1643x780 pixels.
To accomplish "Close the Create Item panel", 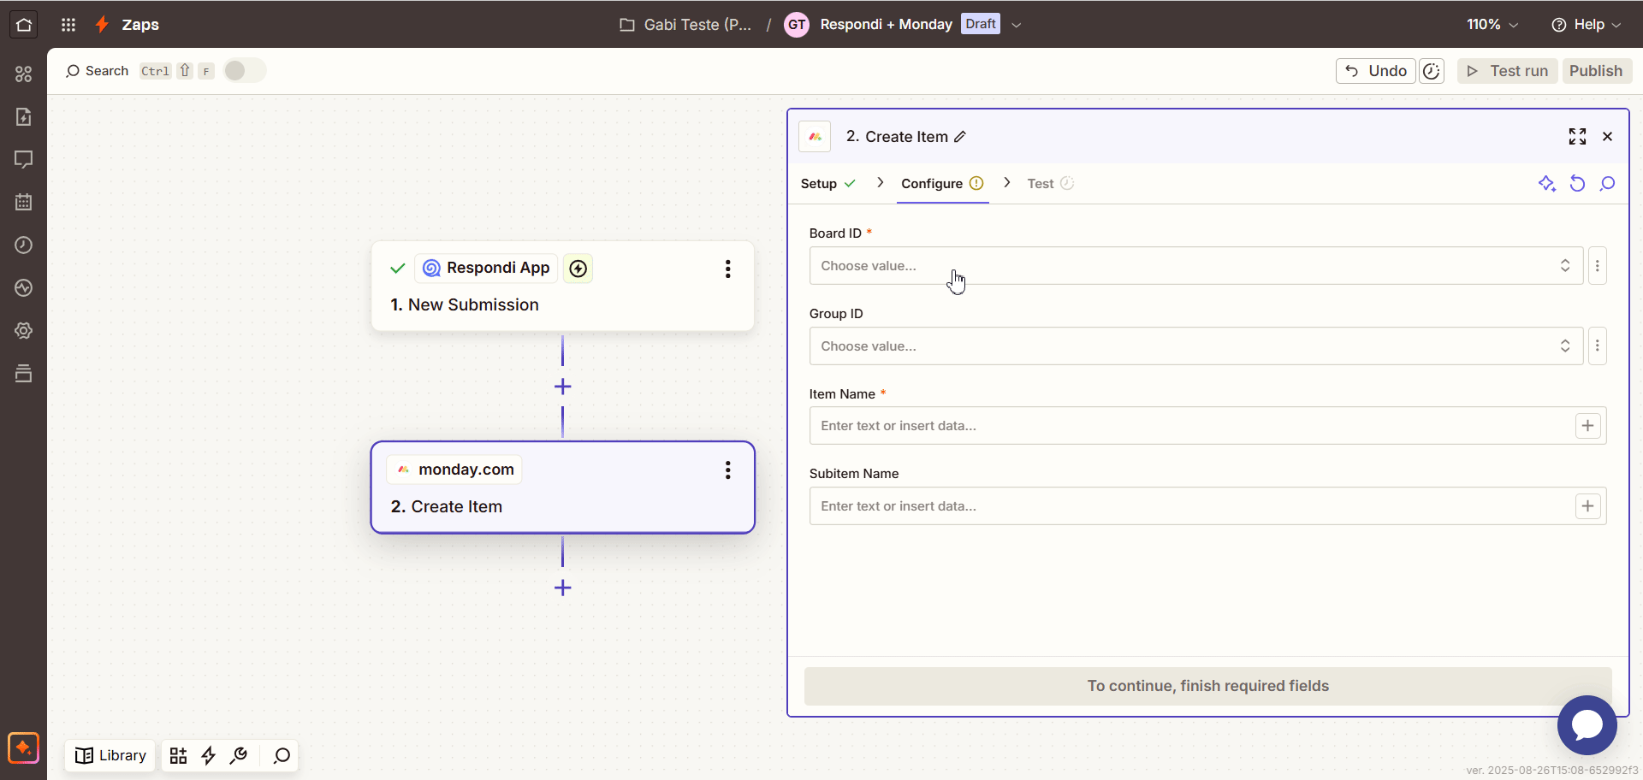I will (1608, 137).
